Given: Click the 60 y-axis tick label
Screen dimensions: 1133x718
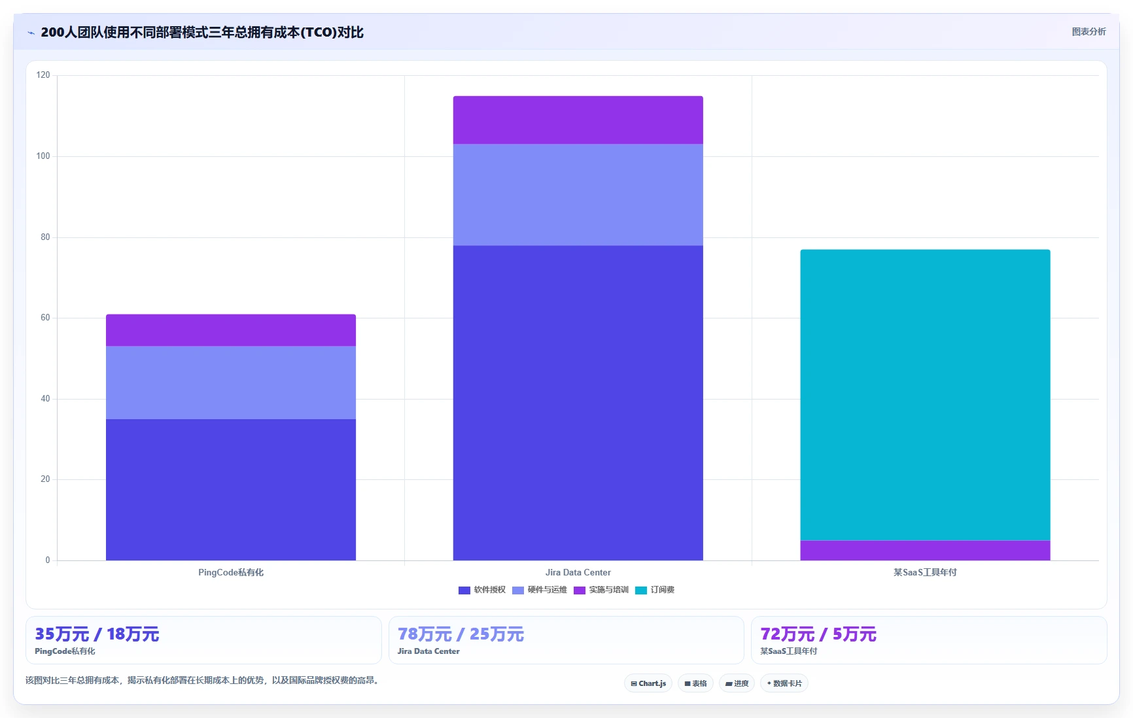Looking at the screenshot, I should point(45,318).
